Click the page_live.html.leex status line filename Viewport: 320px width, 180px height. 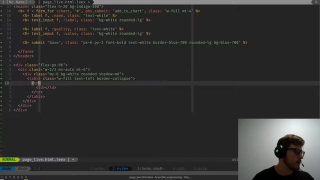tap(43, 159)
